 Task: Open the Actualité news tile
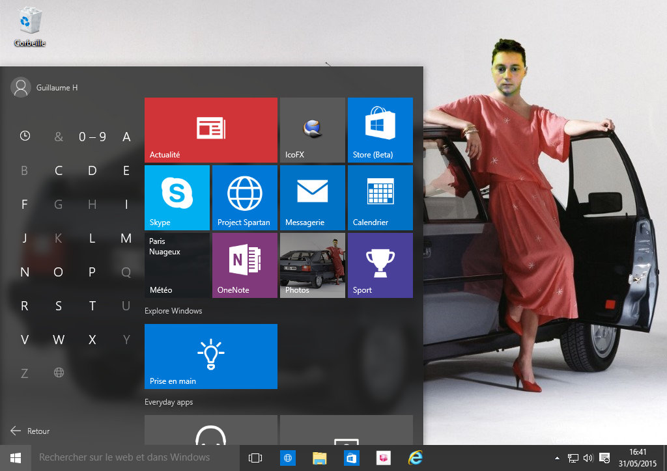pos(211,130)
